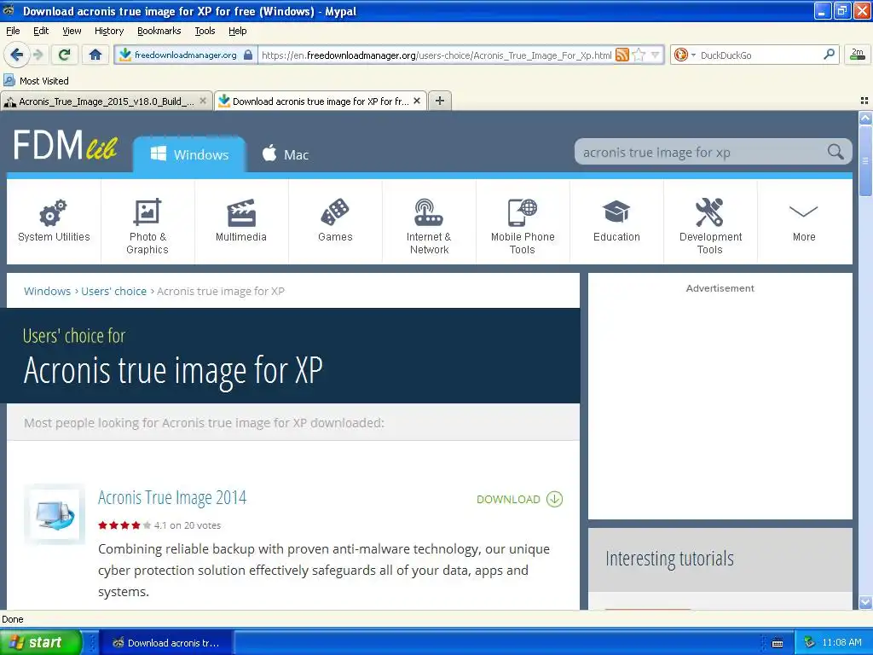Open the File menu
This screenshot has height=655, width=873.
tap(13, 31)
